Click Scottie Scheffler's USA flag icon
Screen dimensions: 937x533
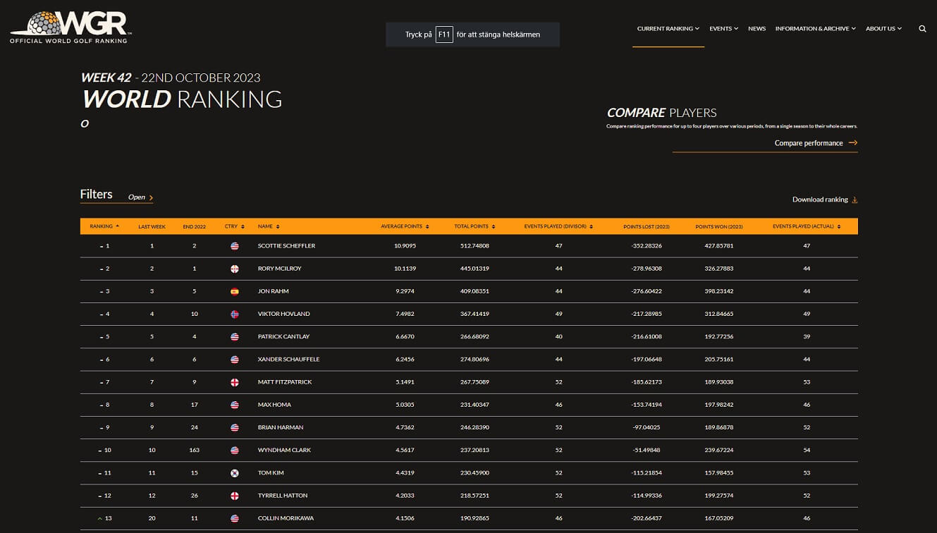tap(235, 246)
